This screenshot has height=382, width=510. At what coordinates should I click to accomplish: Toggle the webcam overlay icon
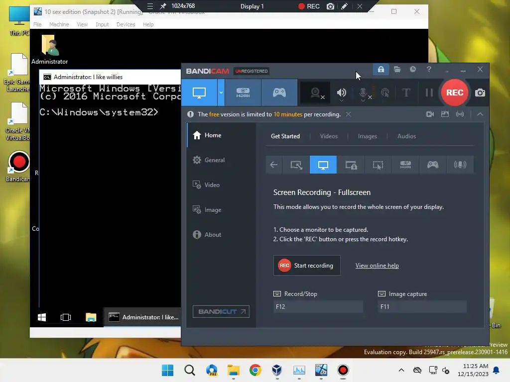pos(315,93)
